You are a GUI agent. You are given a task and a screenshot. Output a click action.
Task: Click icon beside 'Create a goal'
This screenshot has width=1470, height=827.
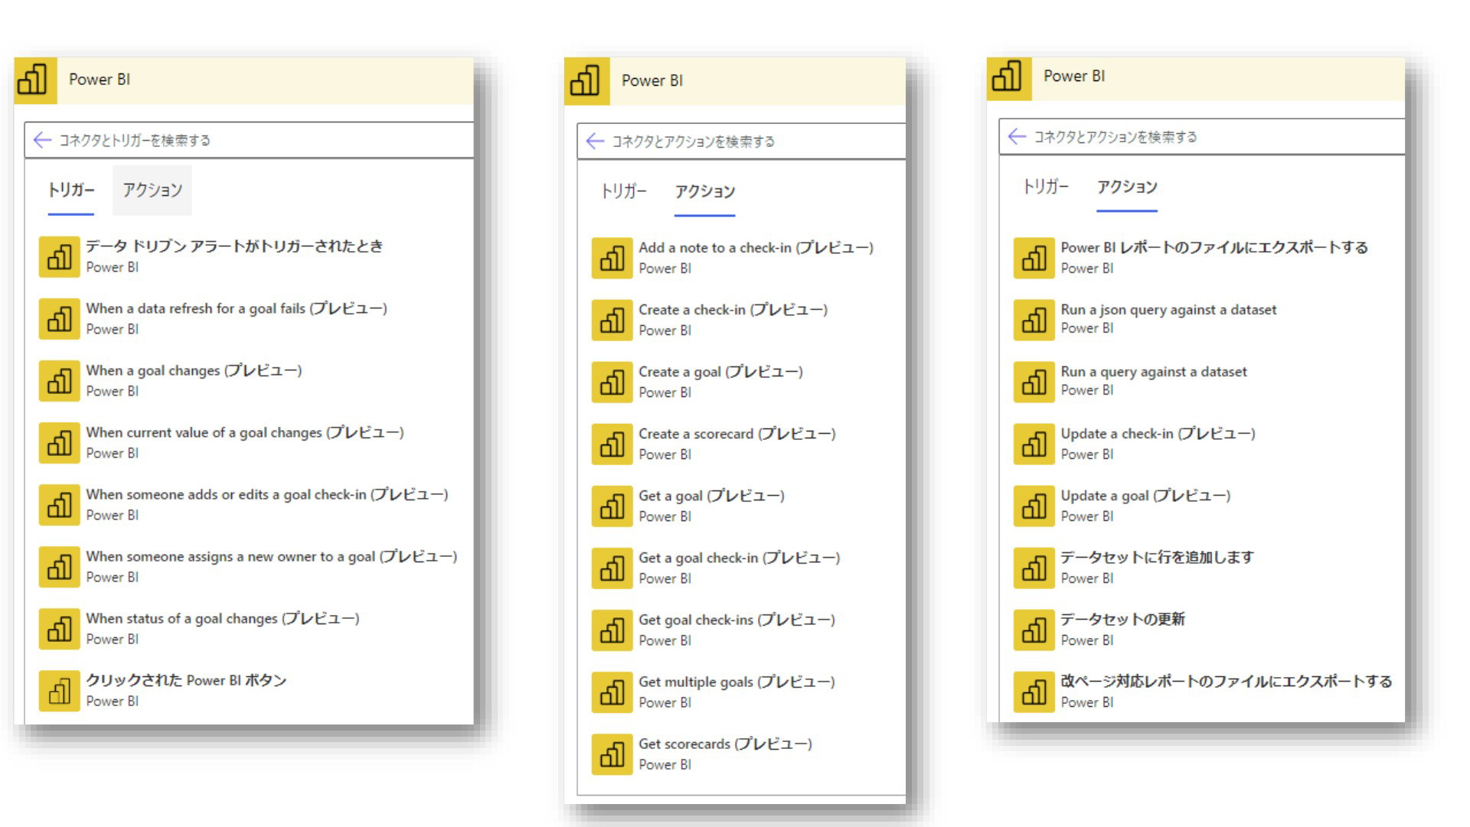coord(612,383)
